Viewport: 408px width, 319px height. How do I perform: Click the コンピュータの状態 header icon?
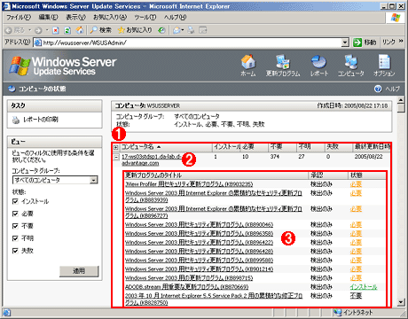point(12,89)
